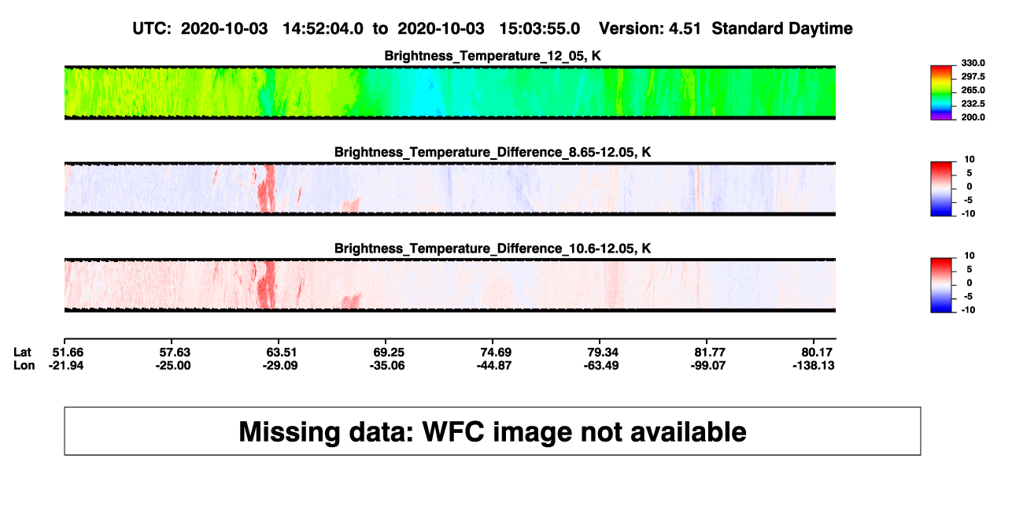Image resolution: width=1023 pixels, height=525 pixels.
Task: Click latitude value 79.34
Action: pyautogui.click(x=603, y=352)
